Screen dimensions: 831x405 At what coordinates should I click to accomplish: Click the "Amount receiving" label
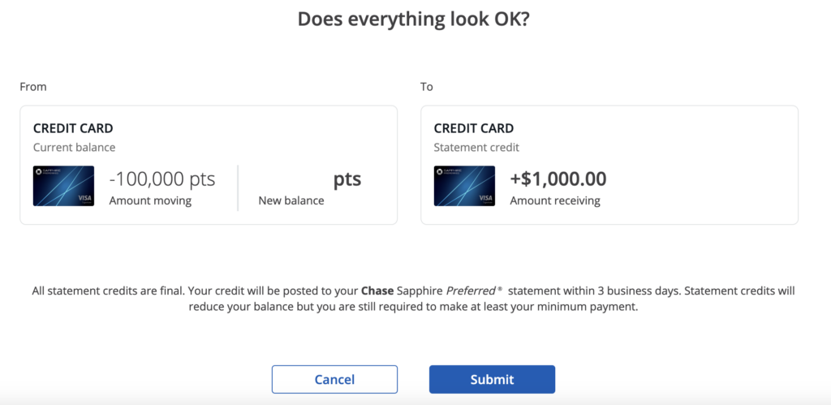point(555,200)
